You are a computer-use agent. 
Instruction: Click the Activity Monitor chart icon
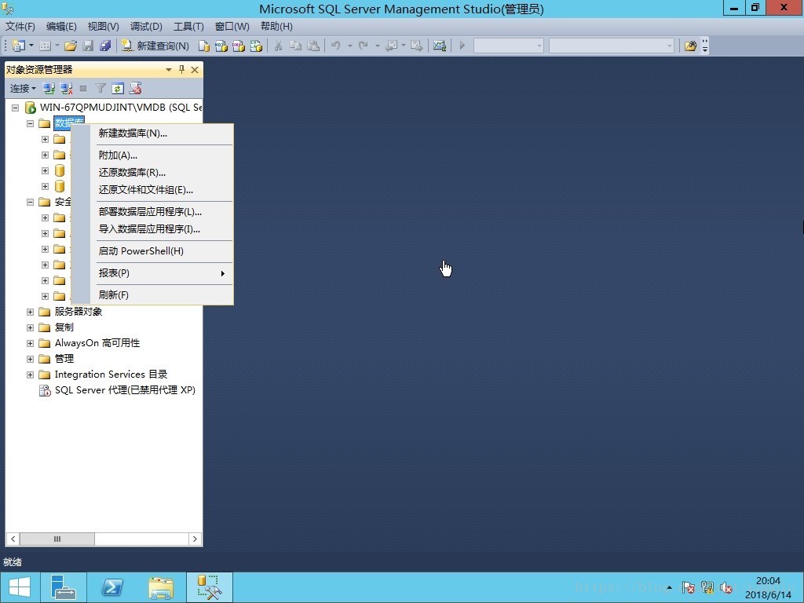(440, 46)
